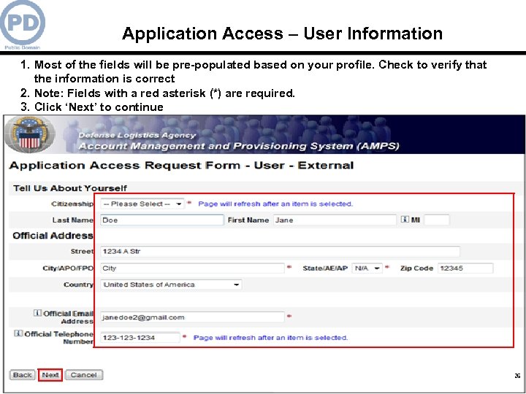Open the Citizenship Please Select dropdown

pos(142,204)
